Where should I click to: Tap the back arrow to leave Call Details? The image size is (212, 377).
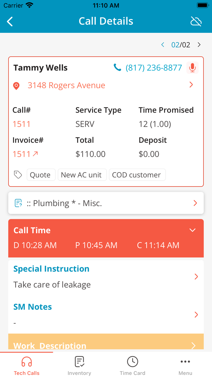10,21
